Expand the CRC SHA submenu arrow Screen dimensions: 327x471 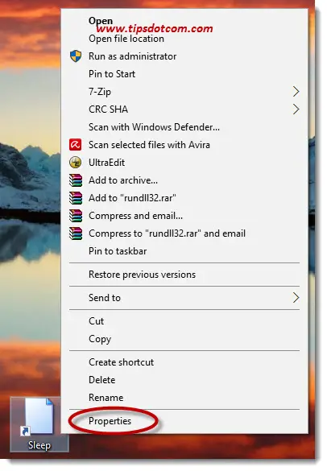coord(296,109)
